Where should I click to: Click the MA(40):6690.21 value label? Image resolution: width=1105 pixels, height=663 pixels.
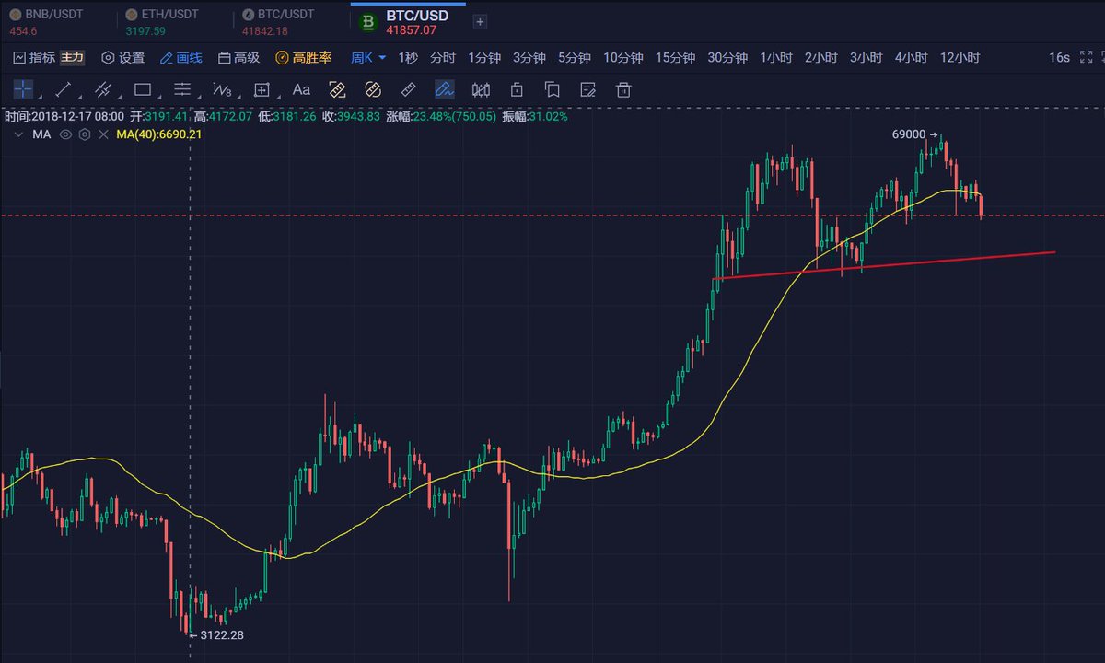(x=158, y=134)
